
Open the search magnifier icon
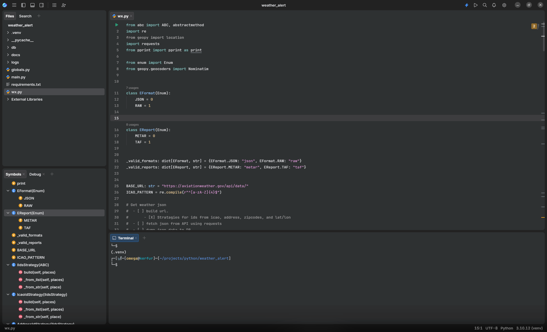485,5
